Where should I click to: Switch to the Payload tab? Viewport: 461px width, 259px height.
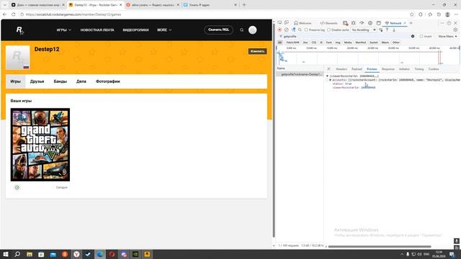click(x=357, y=69)
